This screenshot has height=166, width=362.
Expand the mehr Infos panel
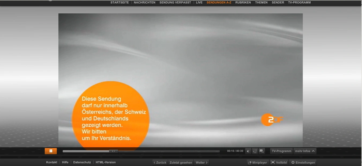[x=305, y=151]
